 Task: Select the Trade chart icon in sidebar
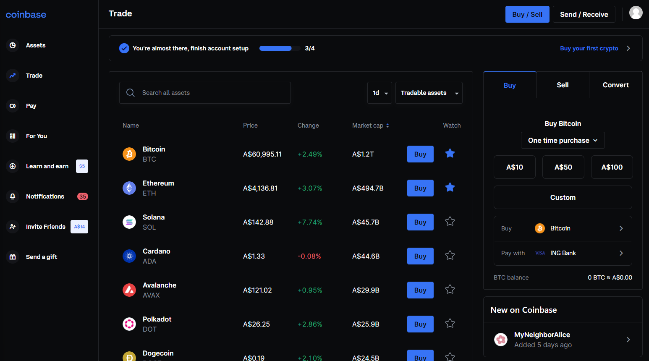coord(13,76)
